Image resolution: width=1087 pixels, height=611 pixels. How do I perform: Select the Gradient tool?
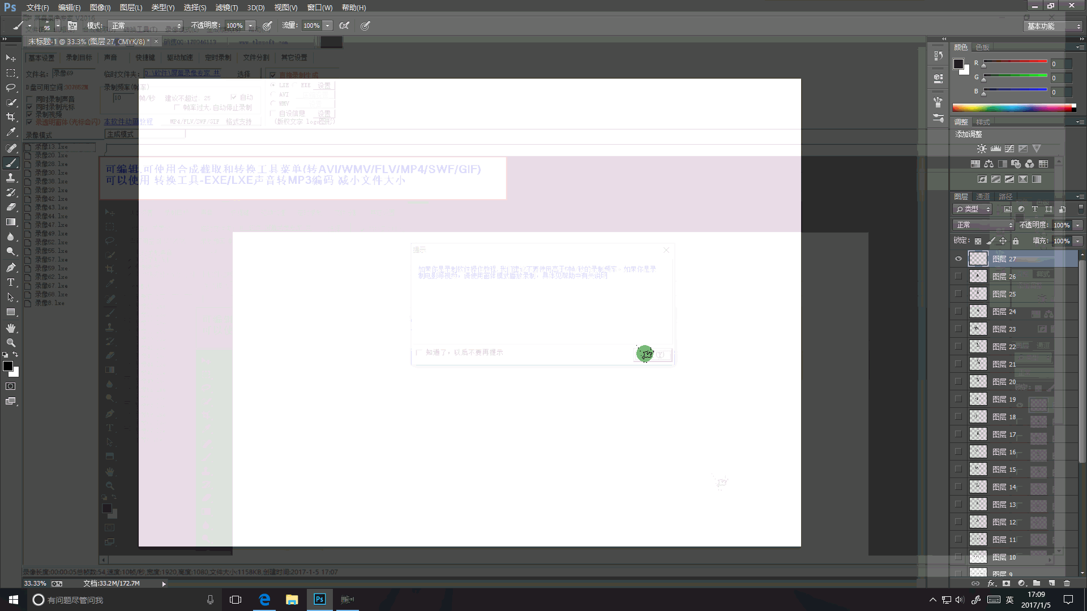click(11, 222)
